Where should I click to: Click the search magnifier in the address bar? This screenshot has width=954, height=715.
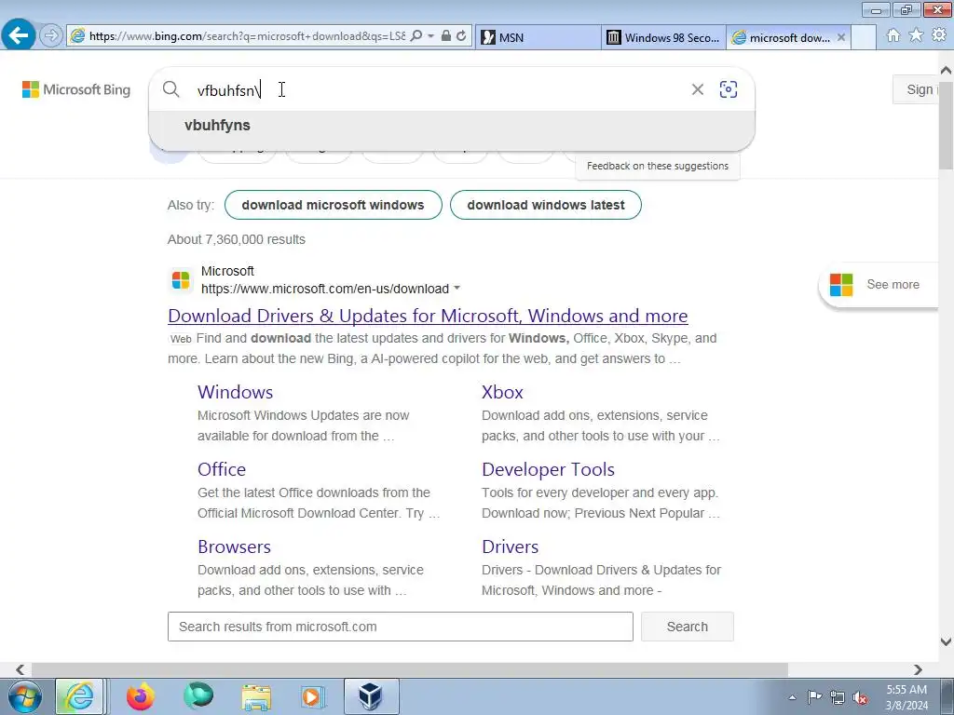coord(416,36)
